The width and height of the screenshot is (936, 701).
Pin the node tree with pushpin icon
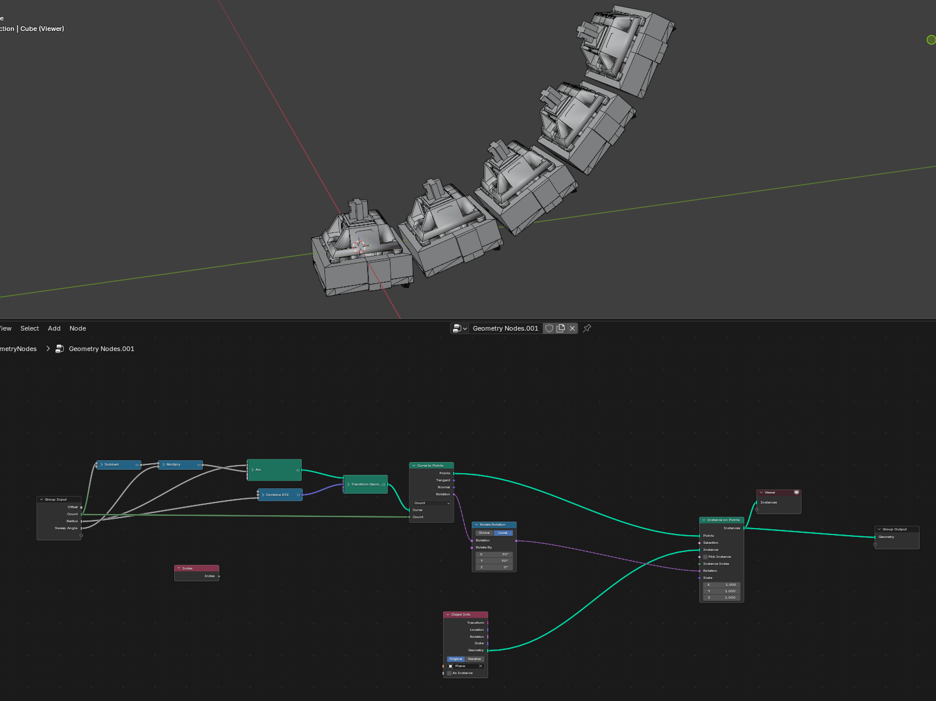(x=587, y=328)
